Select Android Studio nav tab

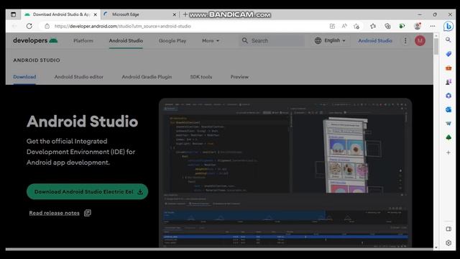(126, 41)
